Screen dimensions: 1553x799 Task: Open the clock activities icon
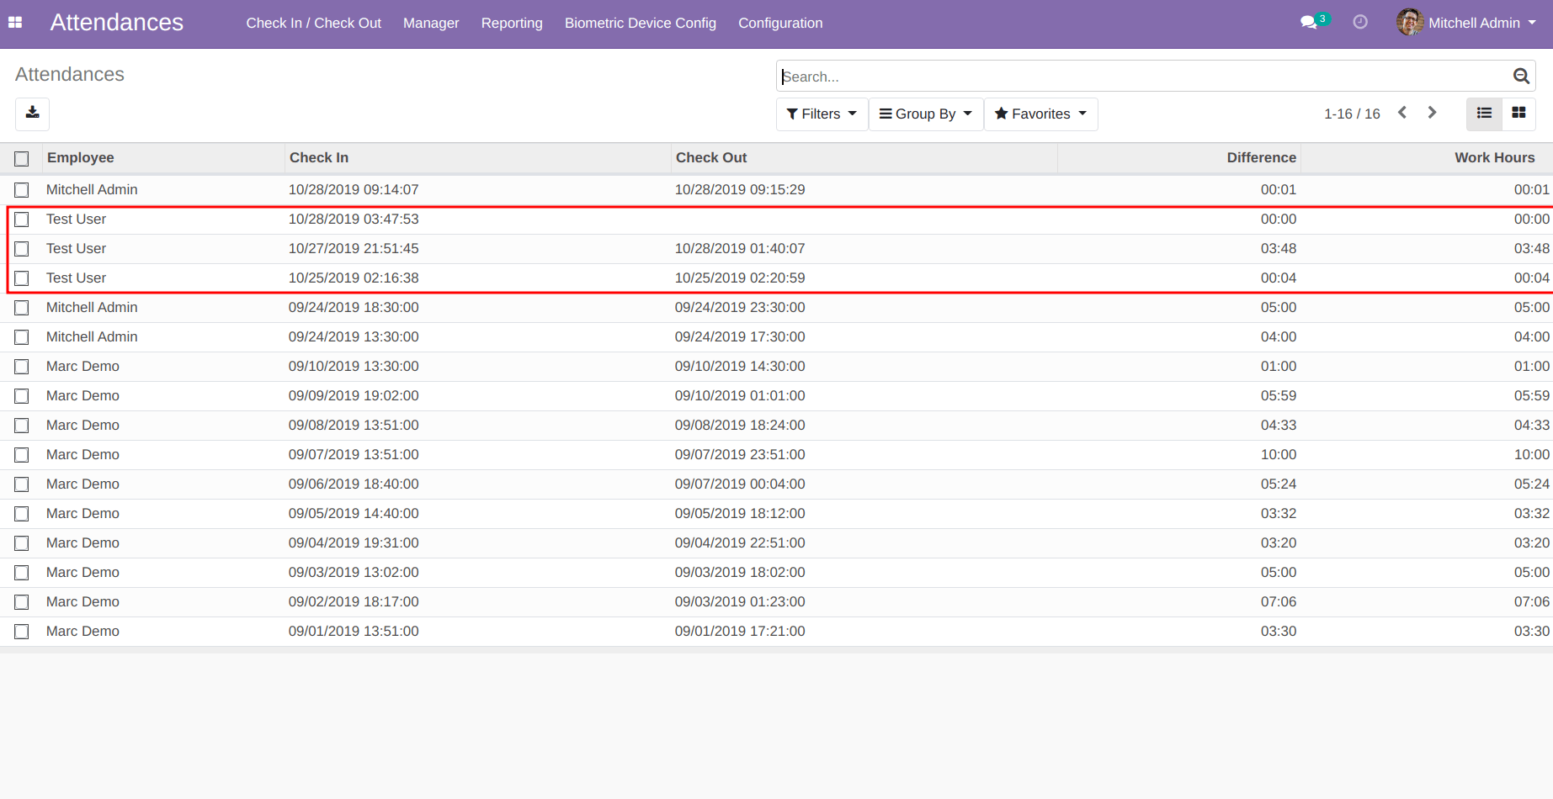(1360, 23)
